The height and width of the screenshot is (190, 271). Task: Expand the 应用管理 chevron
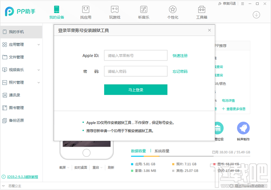tap(39, 44)
